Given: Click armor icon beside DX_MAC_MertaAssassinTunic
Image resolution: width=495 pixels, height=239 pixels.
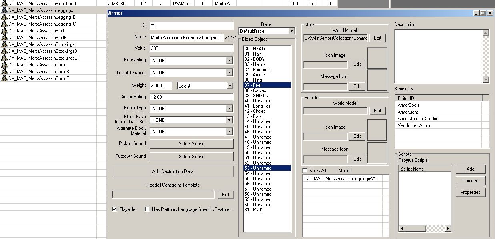Looking at the screenshot, I should click(4, 65).
